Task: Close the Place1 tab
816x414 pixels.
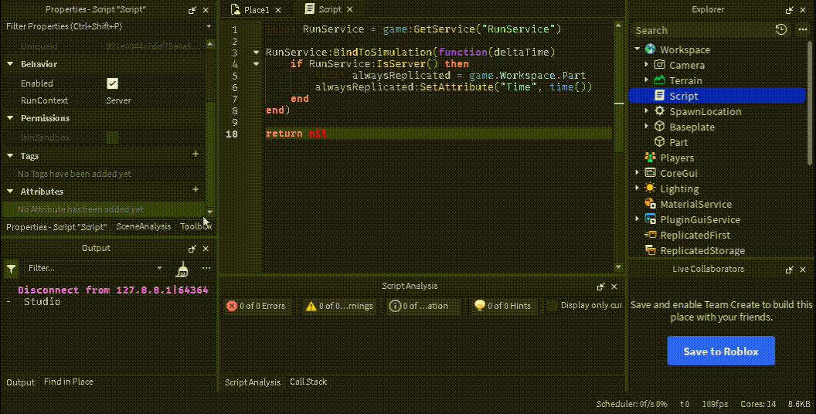Action: click(278, 10)
